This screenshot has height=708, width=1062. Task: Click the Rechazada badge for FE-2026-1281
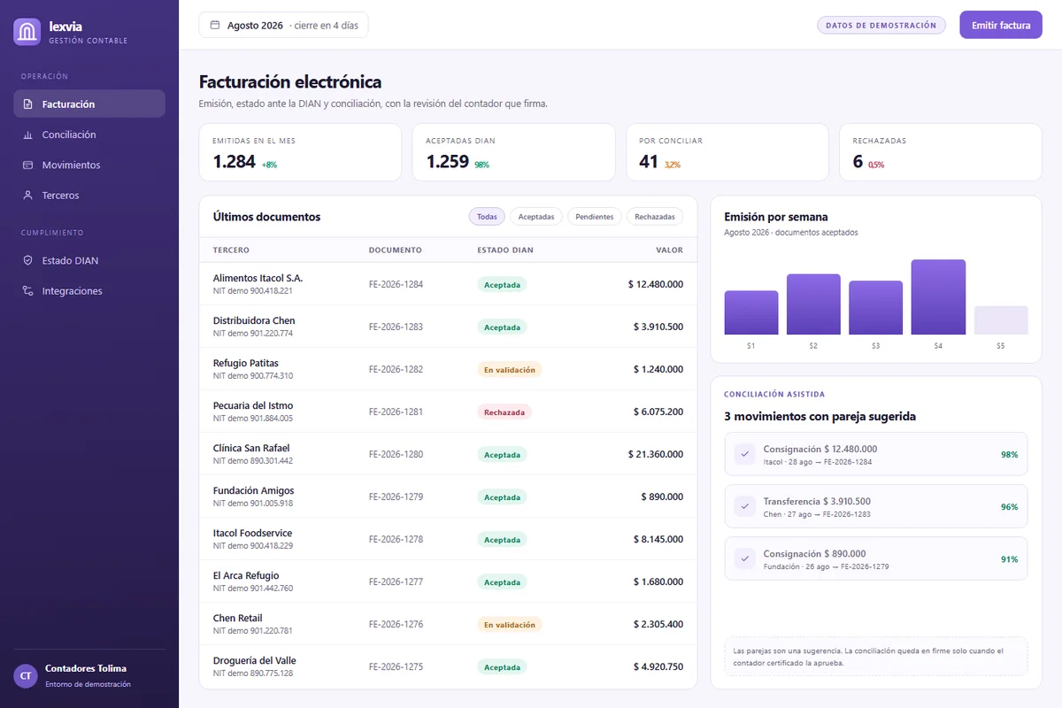[x=504, y=412]
